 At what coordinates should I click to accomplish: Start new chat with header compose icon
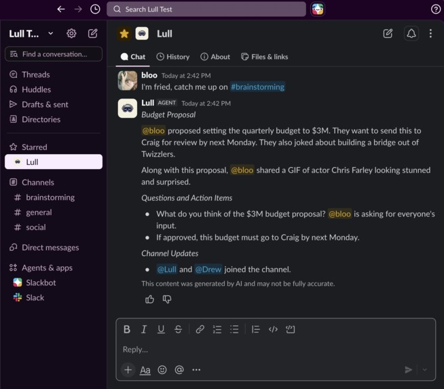click(388, 34)
